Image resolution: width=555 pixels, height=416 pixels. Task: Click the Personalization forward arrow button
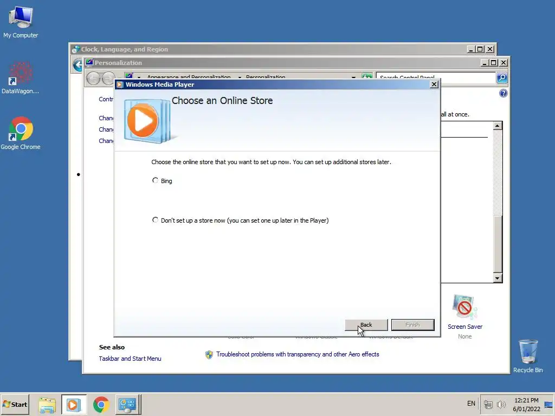coord(108,77)
